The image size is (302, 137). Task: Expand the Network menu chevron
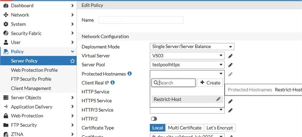coord(72,15)
